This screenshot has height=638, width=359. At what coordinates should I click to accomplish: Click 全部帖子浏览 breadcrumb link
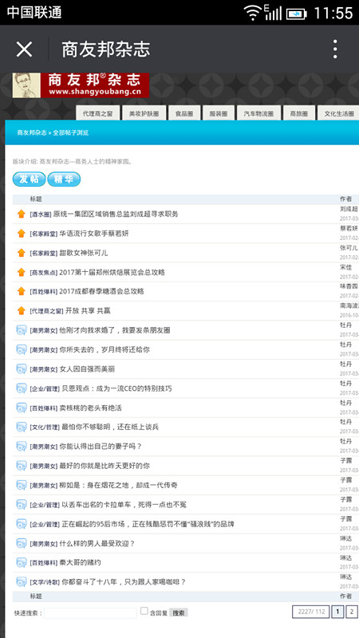[x=70, y=132]
